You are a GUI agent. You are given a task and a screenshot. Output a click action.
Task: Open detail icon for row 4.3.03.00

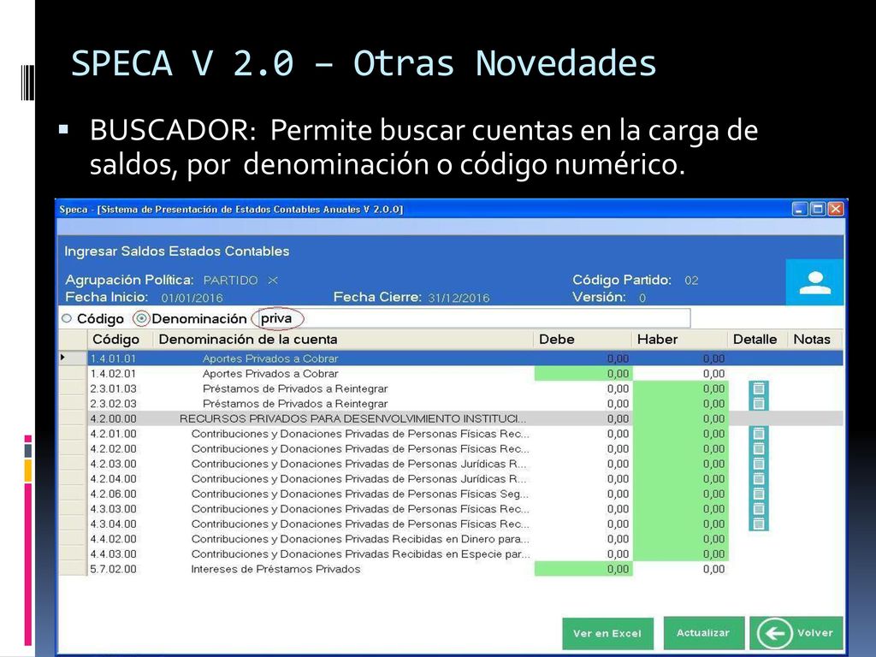(x=759, y=509)
